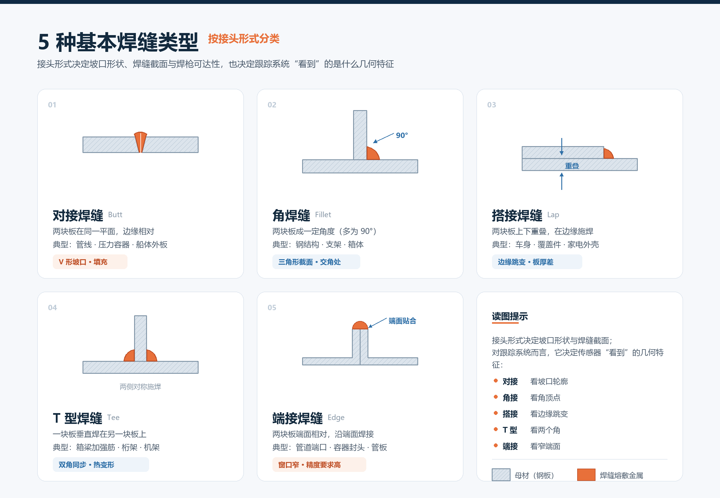Click the 'Edge' English label
Viewport: 720px width, 498px height.
pos(336,418)
